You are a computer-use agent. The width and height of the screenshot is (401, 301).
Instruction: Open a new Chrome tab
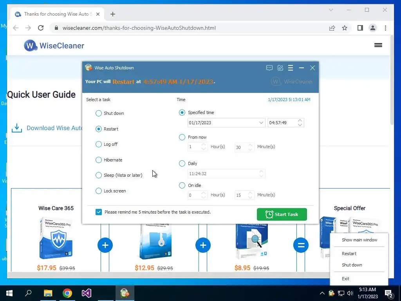pos(113,14)
